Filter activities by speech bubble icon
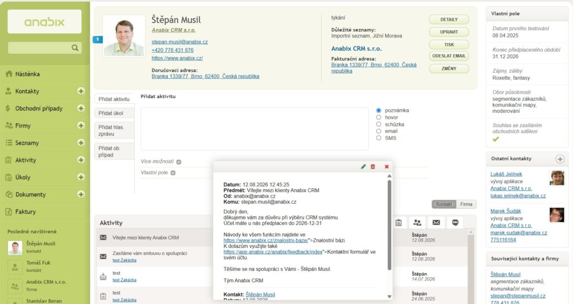This screenshot has width=573, height=304. click(x=455, y=222)
